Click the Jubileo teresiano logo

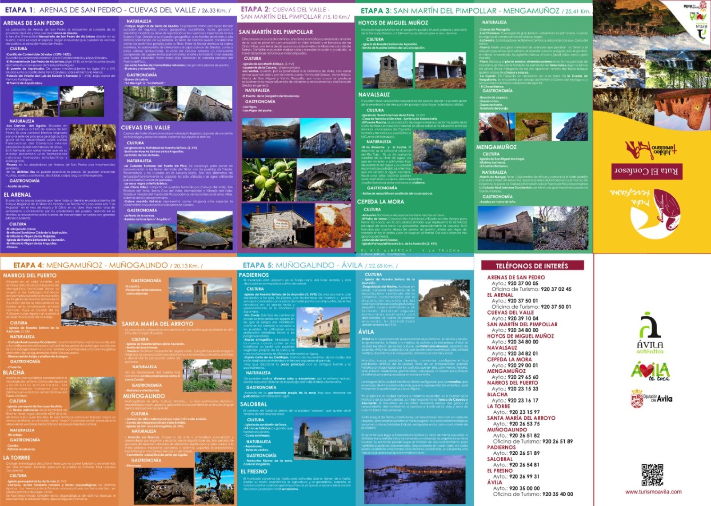point(651,151)
